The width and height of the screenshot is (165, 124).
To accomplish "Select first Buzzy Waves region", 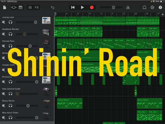I will tap(70, 103).
